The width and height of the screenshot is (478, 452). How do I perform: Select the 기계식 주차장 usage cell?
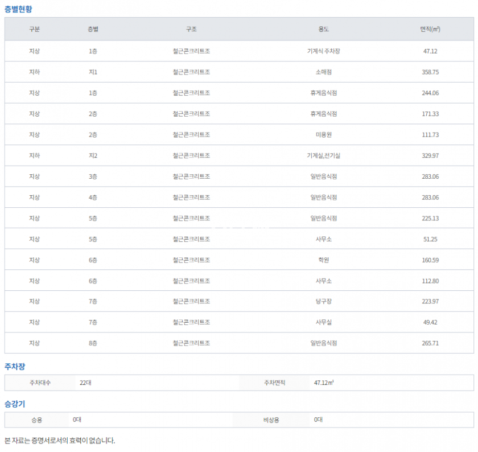[323, 51]
